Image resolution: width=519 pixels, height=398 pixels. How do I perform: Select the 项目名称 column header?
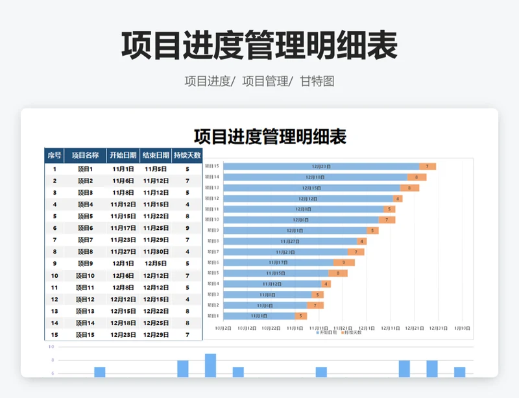85,155
